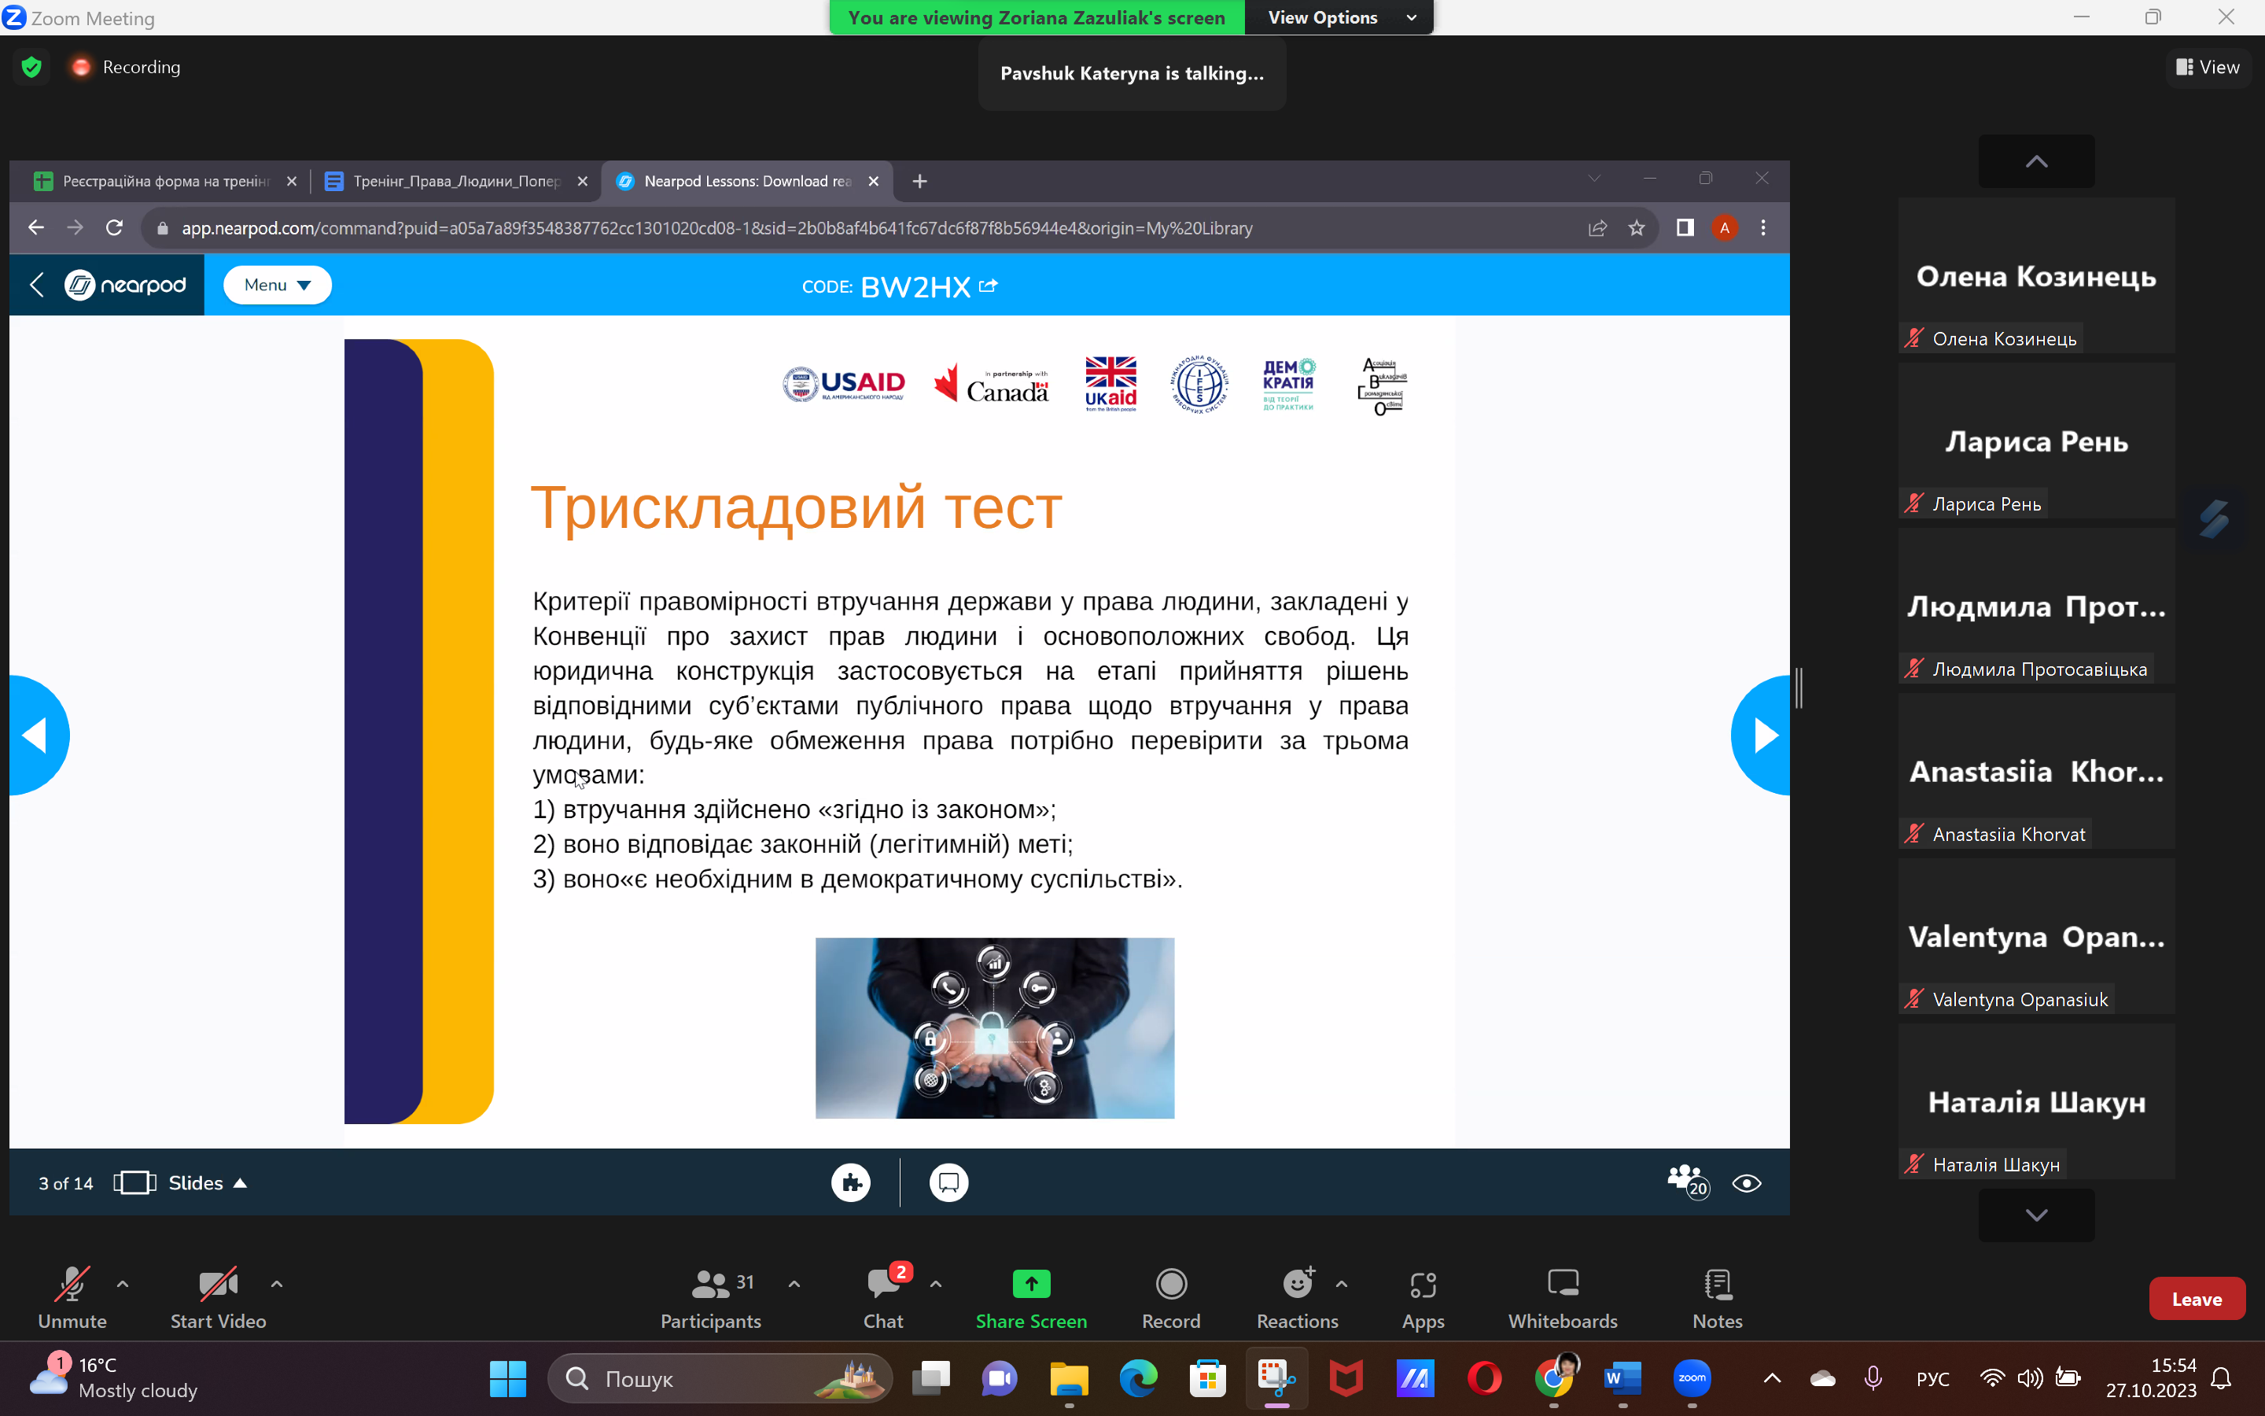Open the Participants icon showing 31
2265x1416 pixels.
(710, 1284)
